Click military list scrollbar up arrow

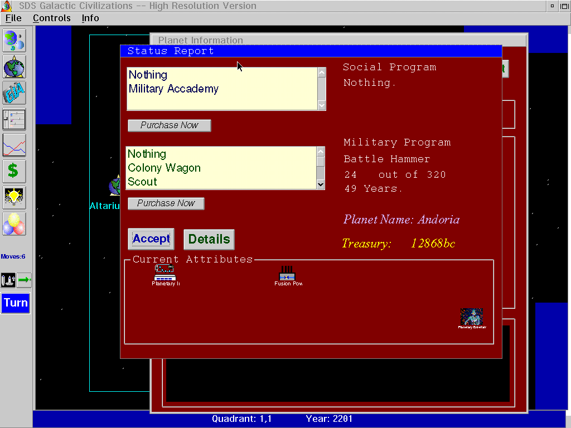pos(321,152)
